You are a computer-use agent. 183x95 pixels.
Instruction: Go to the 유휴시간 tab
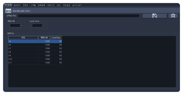pos(51,5)
